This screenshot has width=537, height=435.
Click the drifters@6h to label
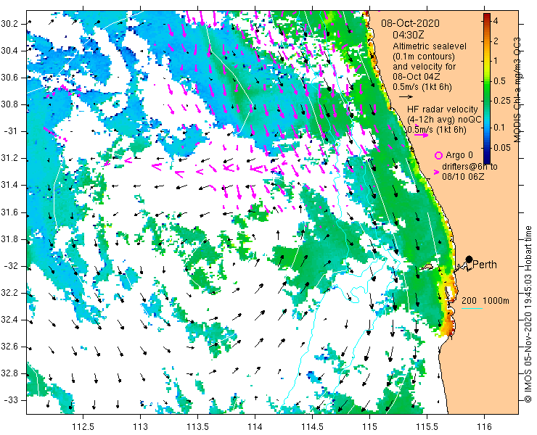(470, 167)
